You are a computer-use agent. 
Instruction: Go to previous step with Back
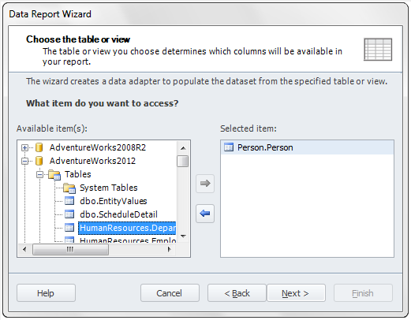click(237, 293)
